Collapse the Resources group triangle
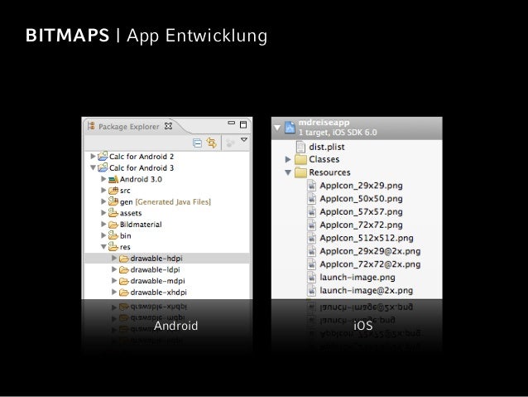 coord(288,172)
